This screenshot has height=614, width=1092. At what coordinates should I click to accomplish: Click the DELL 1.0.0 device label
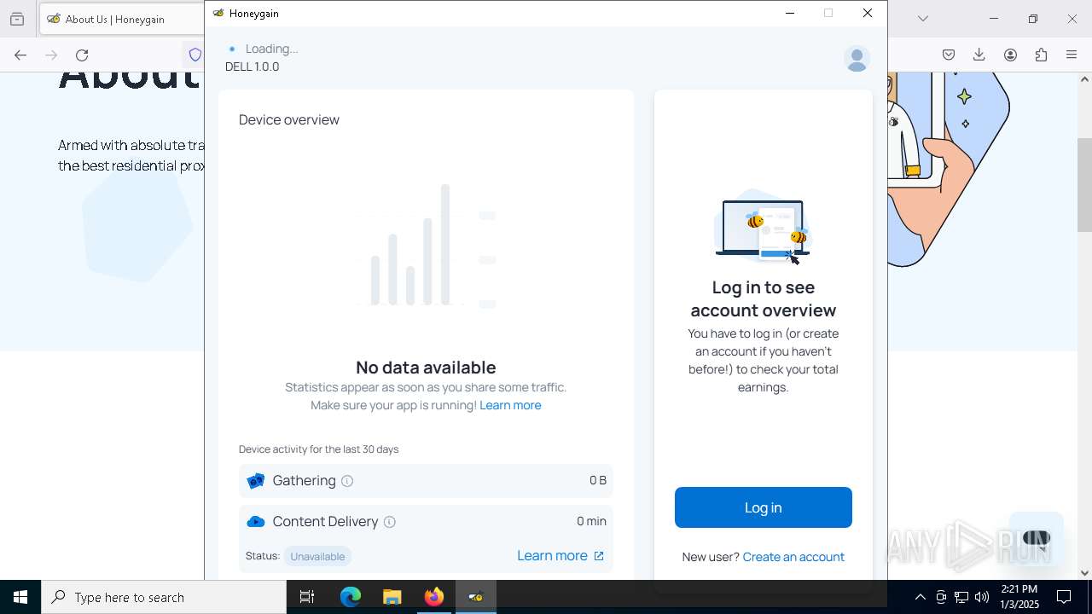click(x=253, y=67)
